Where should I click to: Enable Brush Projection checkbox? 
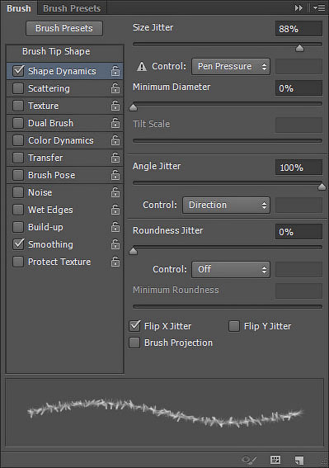tap(134, 343)
